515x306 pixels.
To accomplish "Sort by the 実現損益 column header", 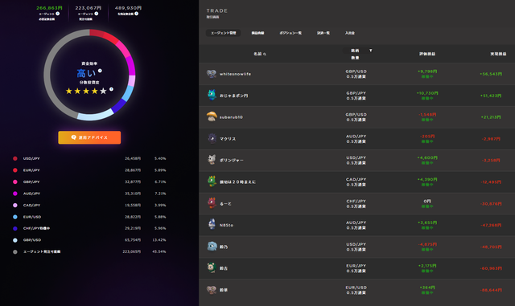I will click(498, 54).
